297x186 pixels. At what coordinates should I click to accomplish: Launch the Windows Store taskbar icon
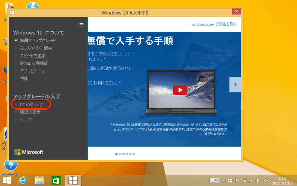click(56, 180)
